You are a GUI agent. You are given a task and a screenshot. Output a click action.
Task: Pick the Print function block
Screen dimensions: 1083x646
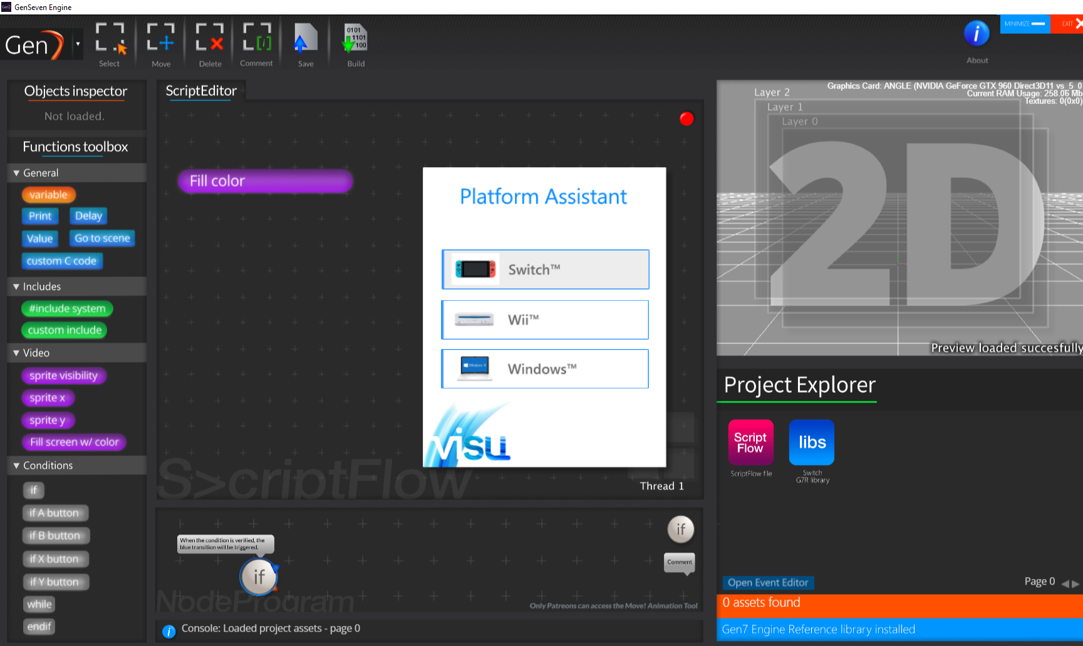click(40, 216)
